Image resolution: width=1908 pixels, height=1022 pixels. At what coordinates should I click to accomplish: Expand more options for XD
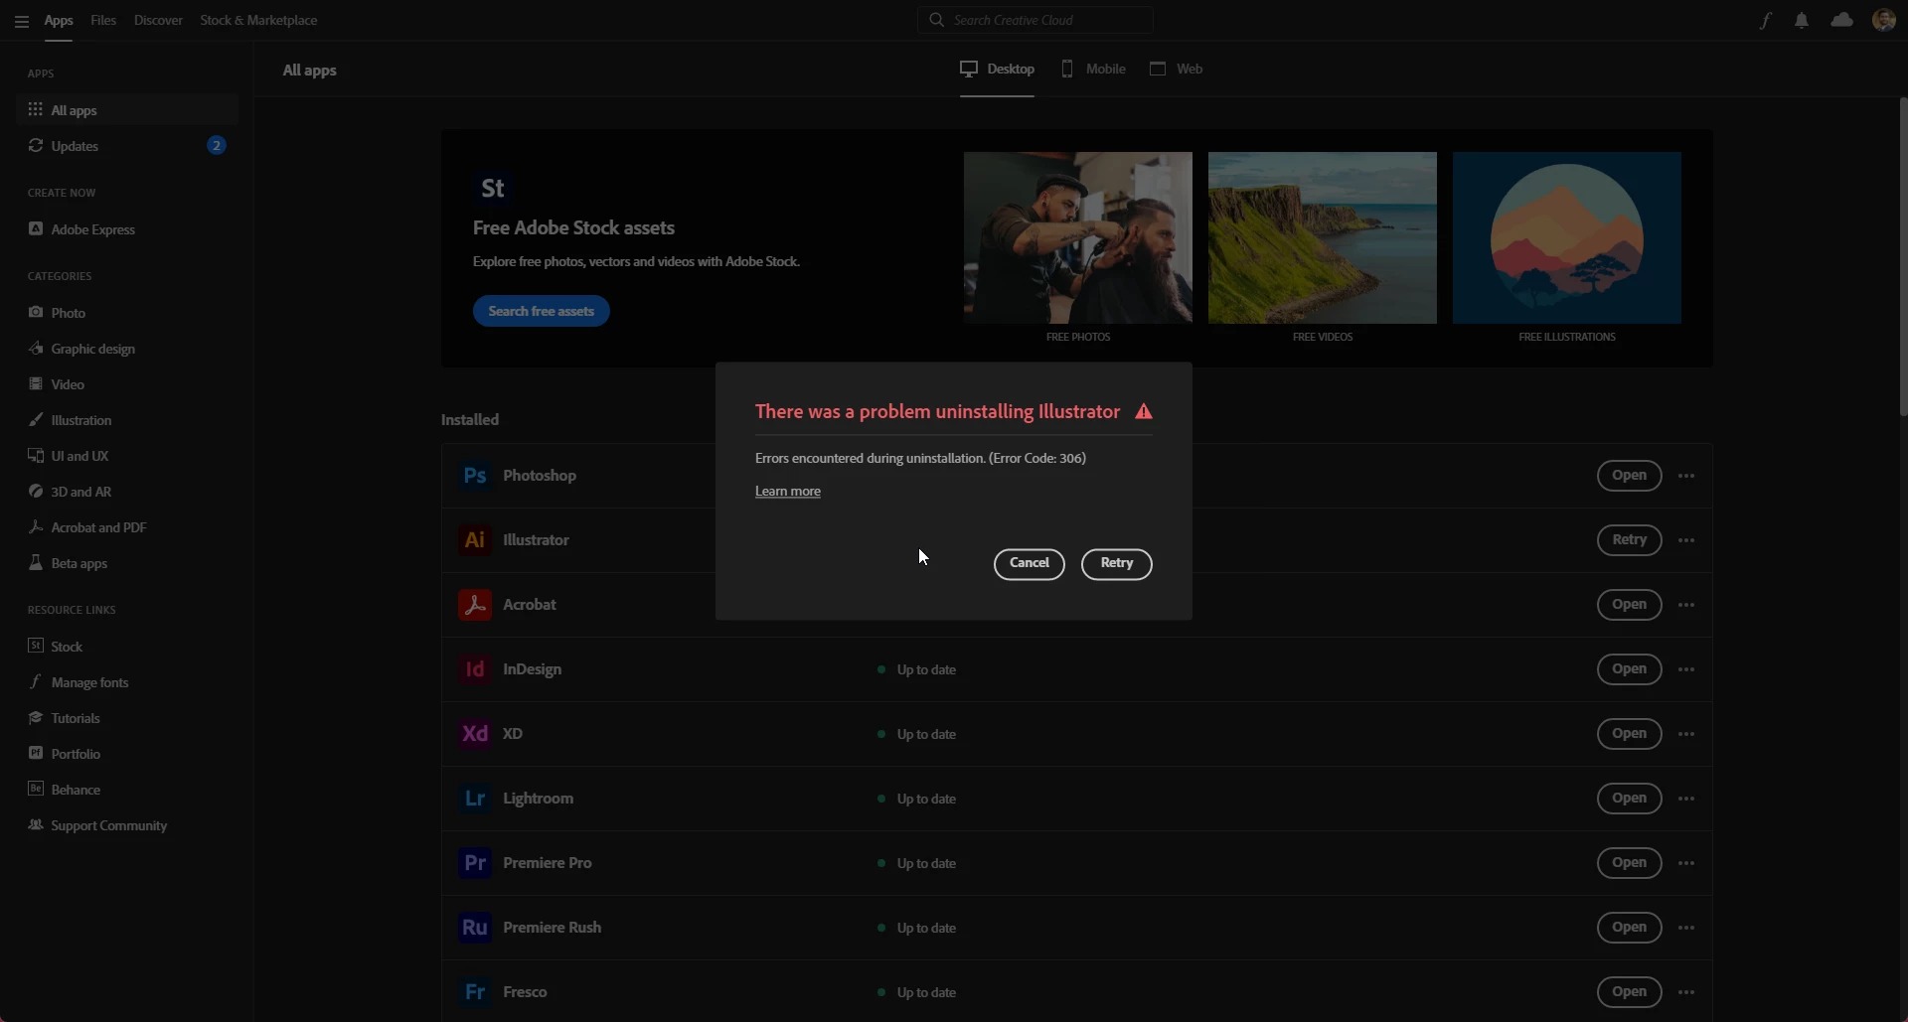click(x=1686, y=734)
